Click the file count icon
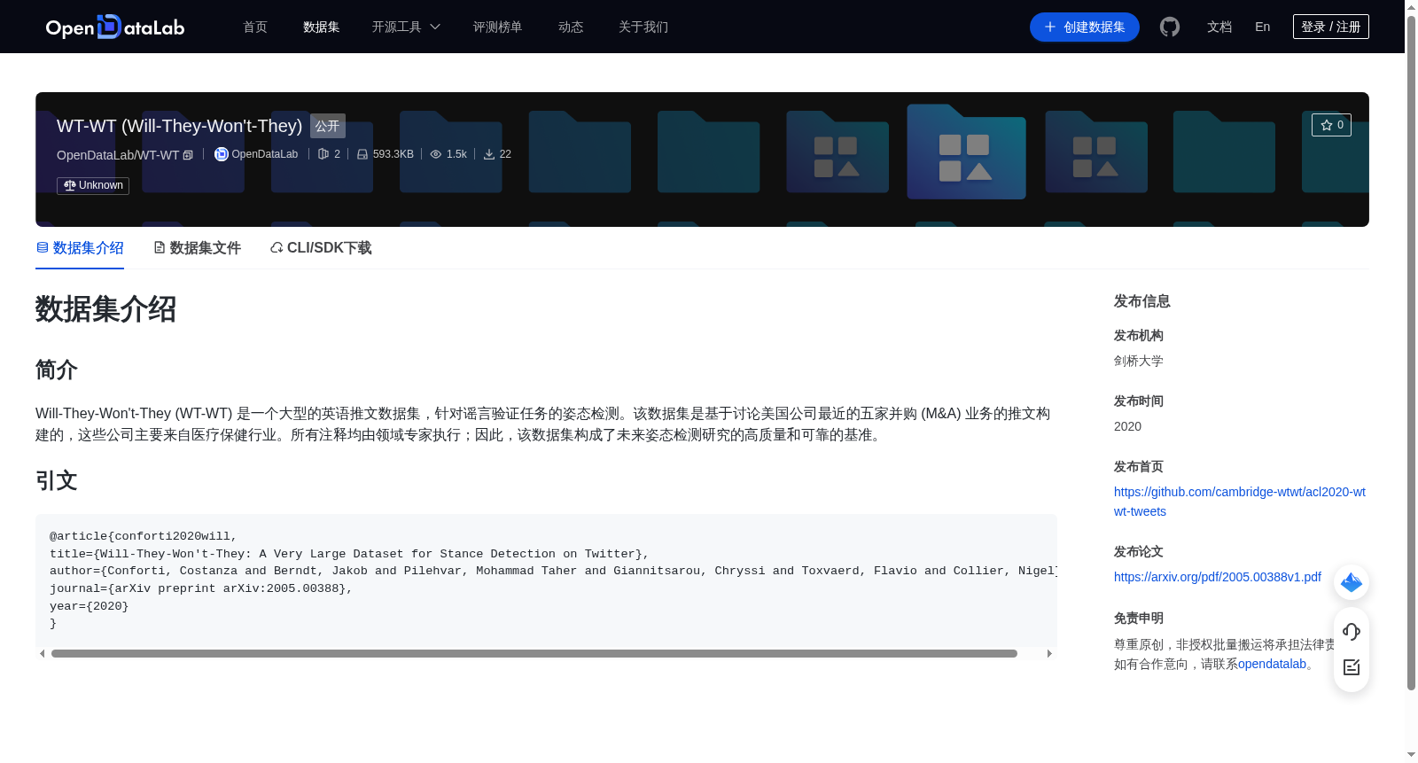The width and height of the screenshot is (1418, 763). tap(323, 154)
